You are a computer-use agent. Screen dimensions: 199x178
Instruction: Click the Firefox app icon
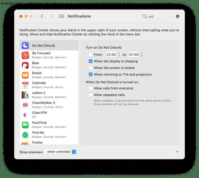coord(25,143)
